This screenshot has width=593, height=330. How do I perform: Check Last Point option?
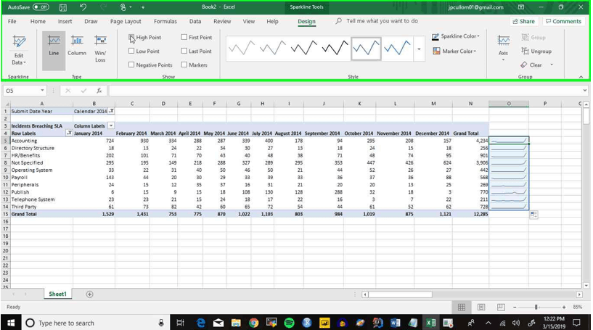[x=184, y=51]
